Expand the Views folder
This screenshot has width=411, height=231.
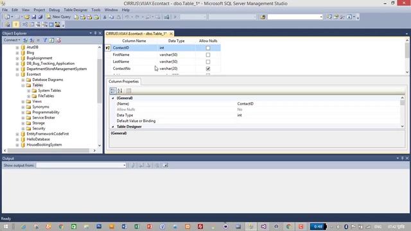[x=23, y=101]
